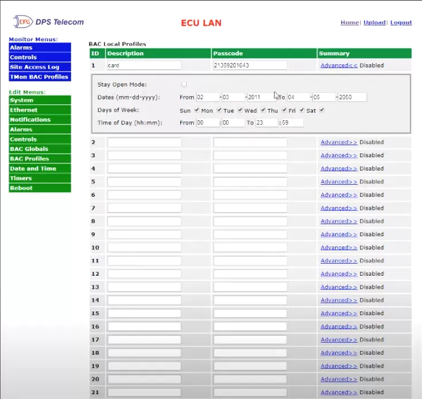The height and width of the screenshot is (399, 422).
Task: Uncheck the Sun day checkbox
Action: tap(197, 110)
